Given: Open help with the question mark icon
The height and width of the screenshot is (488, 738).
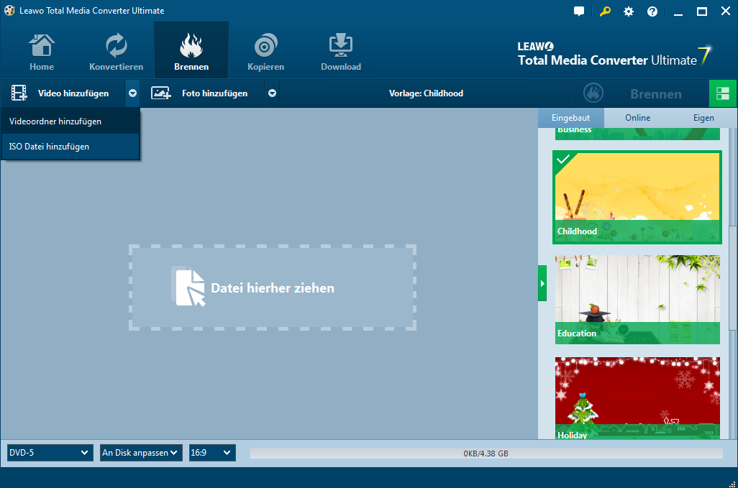Looking at the screenshot, I should pyautogui.click(x=652, y=11).
